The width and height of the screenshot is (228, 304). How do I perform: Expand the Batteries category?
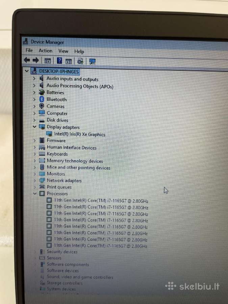click(34, 93)
